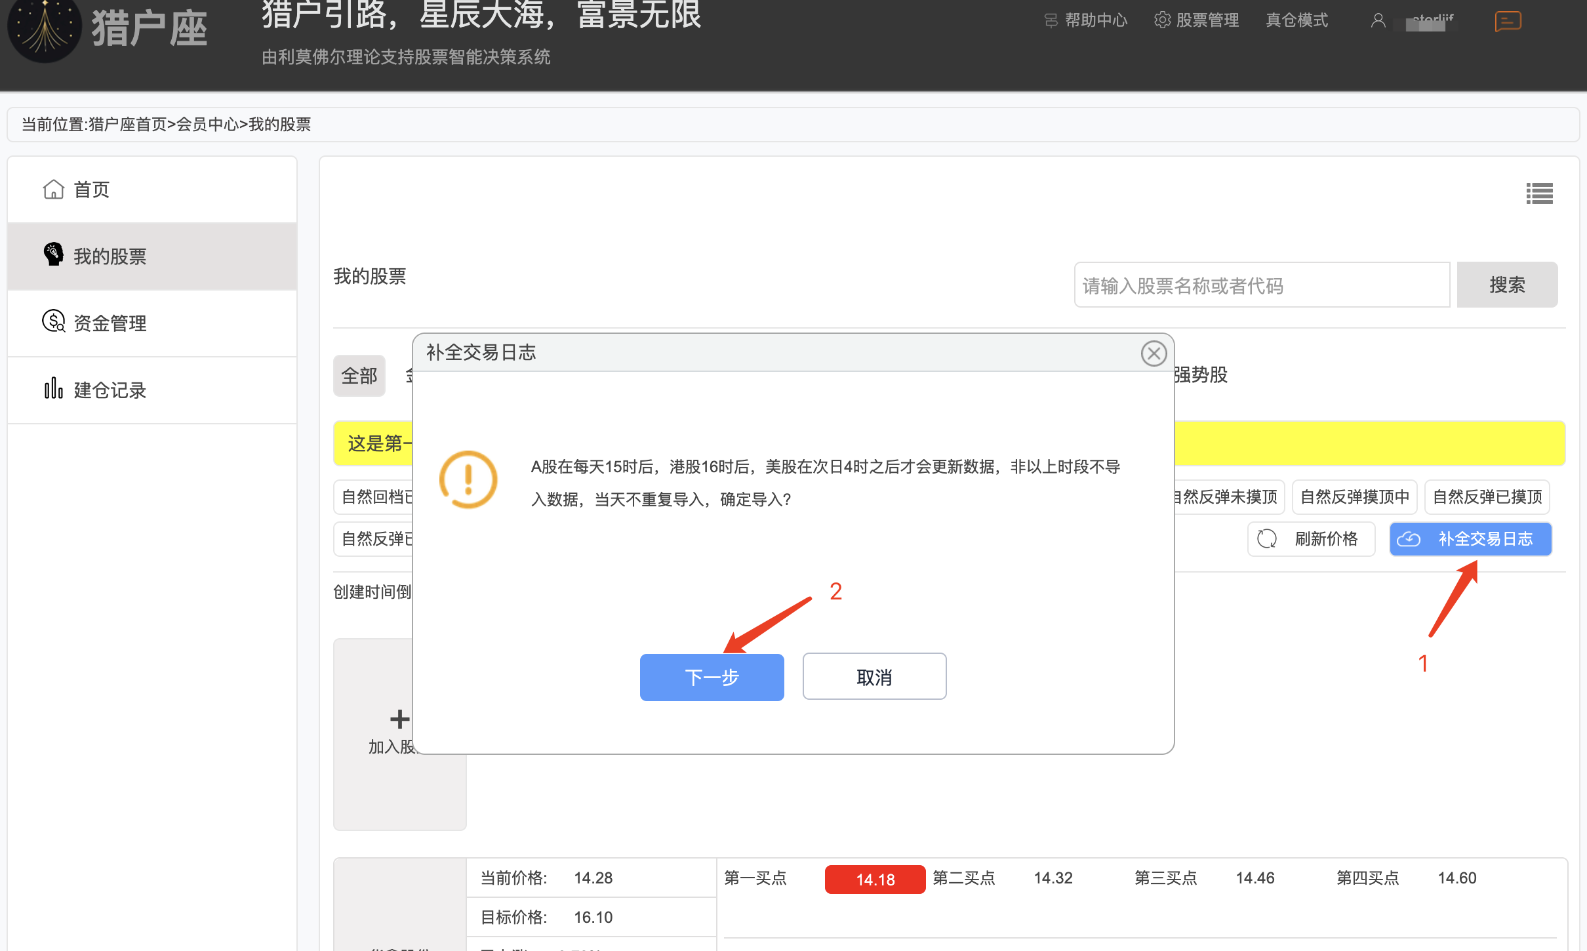Cancel the import with 取消

tap(874, 677)
